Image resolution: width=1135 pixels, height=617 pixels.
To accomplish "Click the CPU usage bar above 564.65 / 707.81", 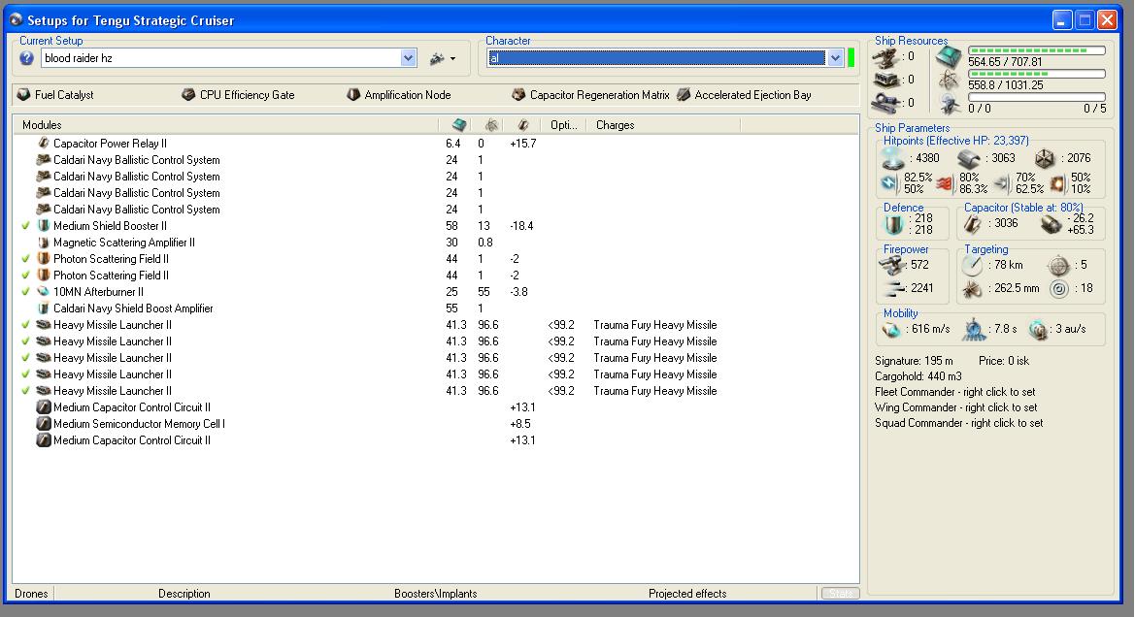I will [x=1037, y=50].
